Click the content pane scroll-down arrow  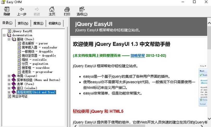[209, 119]
